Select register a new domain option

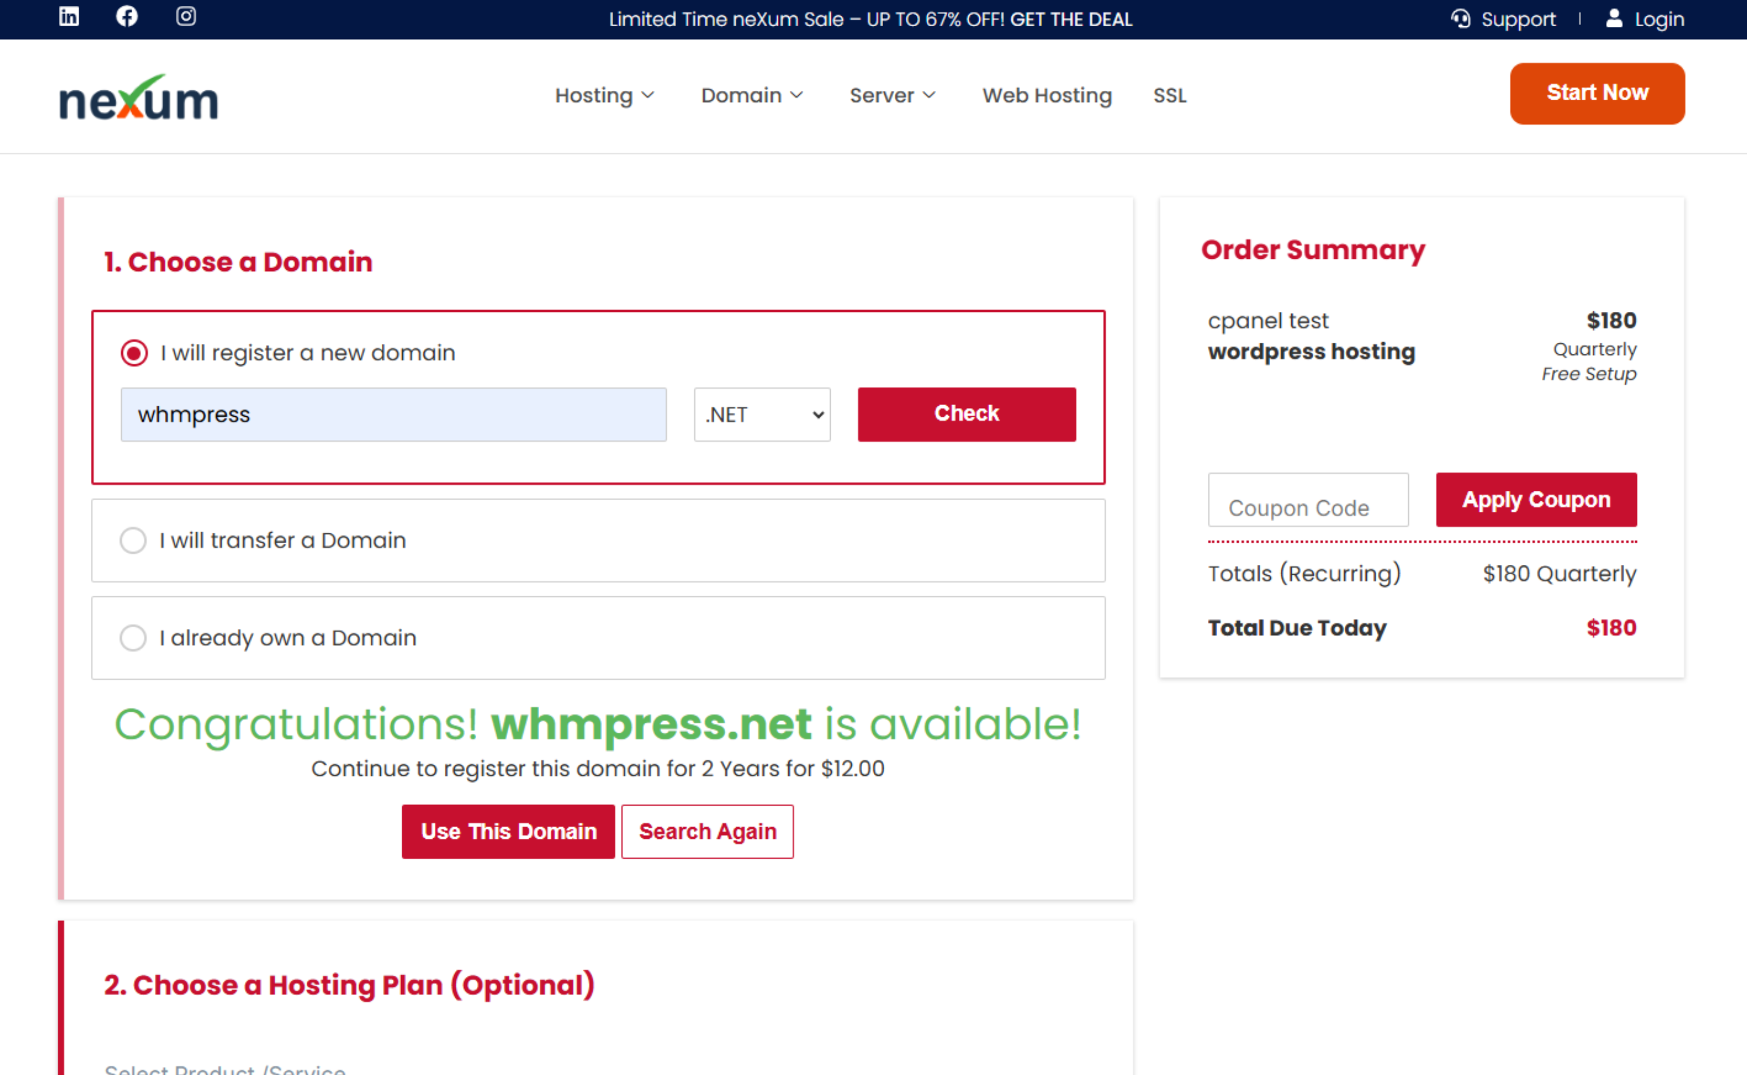(134, 353)
